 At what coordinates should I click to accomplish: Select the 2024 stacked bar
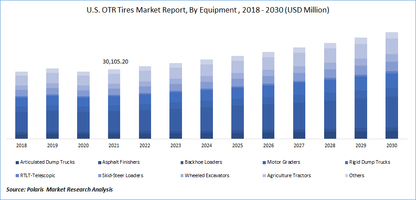207,99
